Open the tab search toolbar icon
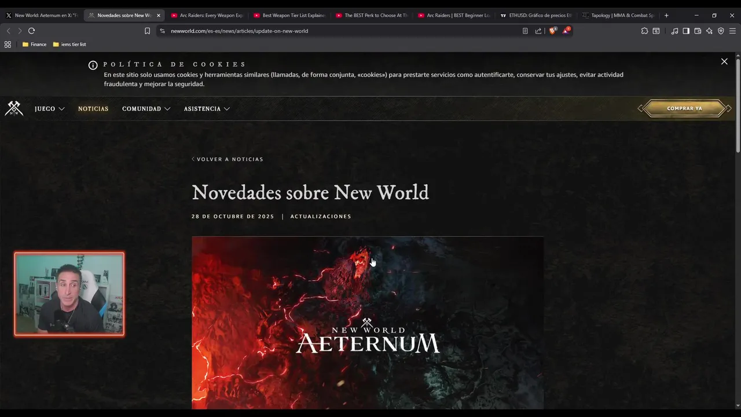This screenshot has height=417, width=741. 656,31
